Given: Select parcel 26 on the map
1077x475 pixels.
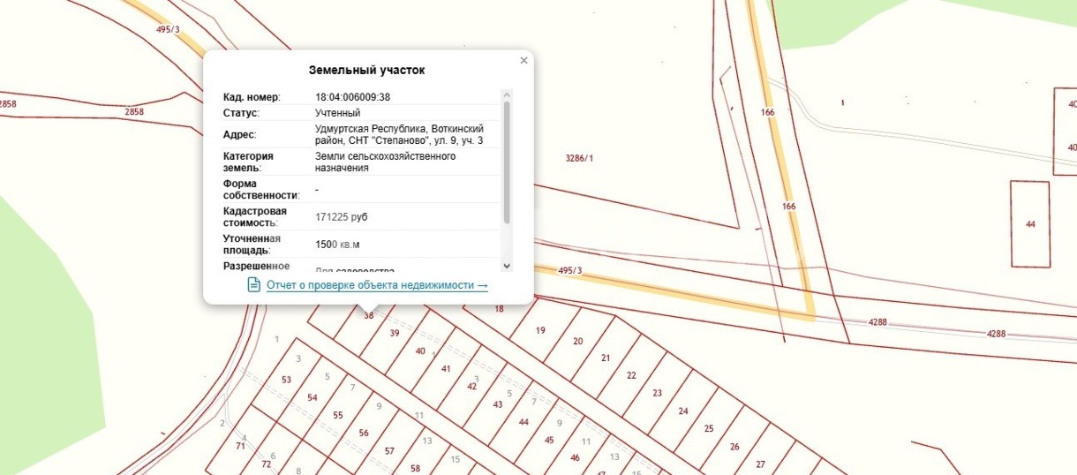Looking at the screenshot, I should pyautogui.click(x=734, y=446).
